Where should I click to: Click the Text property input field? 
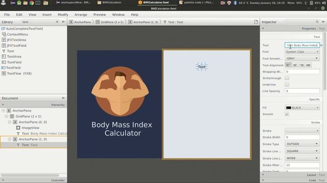pyautogui.click(x=302, y=45)
